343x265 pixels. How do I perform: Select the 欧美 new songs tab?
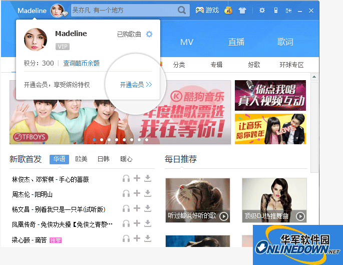tap(82, 159)
